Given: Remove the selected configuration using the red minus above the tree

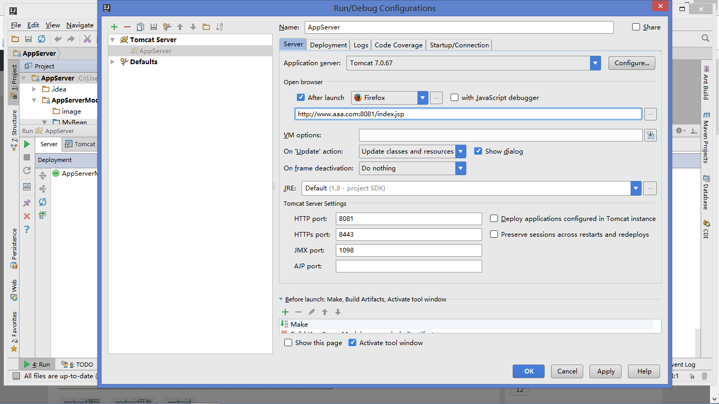Looking at the screenshot, I should pyautogui.click(x=127, y=27).
